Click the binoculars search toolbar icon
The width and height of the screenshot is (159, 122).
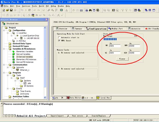click(90, 10)
